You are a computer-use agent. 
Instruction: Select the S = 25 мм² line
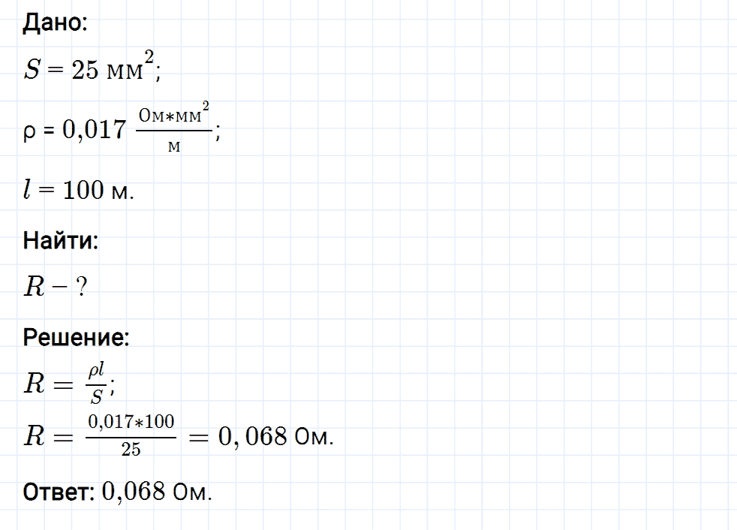click(92, 68)
